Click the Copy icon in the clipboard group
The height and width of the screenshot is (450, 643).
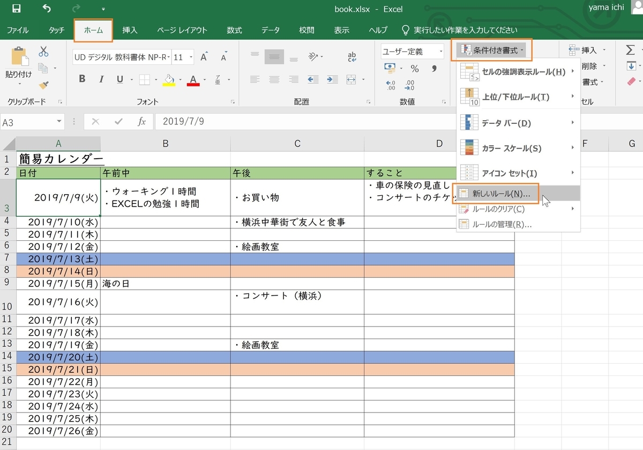pyautogui.click(x=43, y=69)
